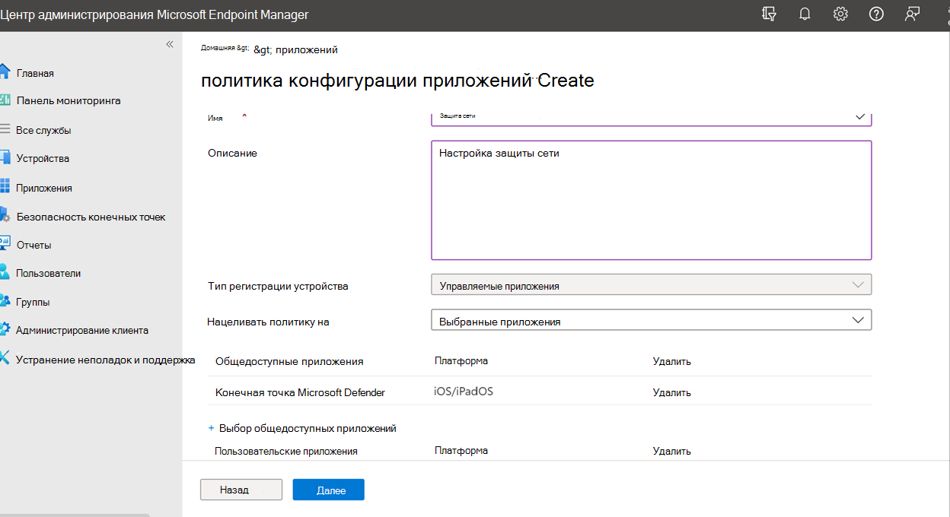Select Устранение неполадок и поддержка
Screen dimensions: 950x517
pos(106,360)
